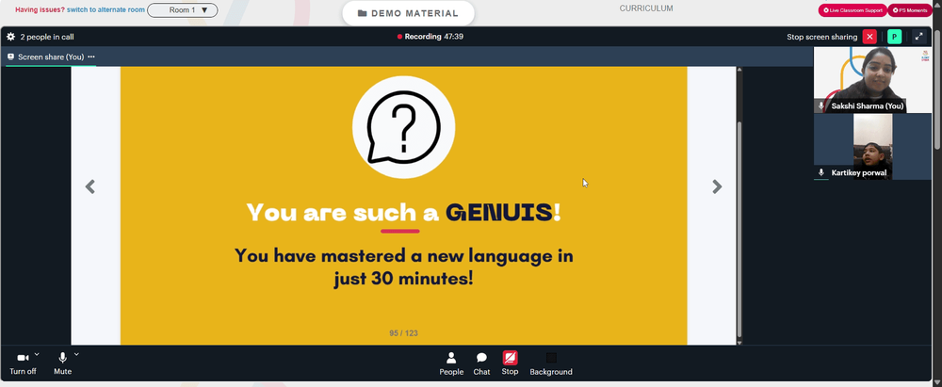Open the Room 1 dropdown
This screenshot has height=387, width=942.
pyautogui.click(x=182, y=9)
